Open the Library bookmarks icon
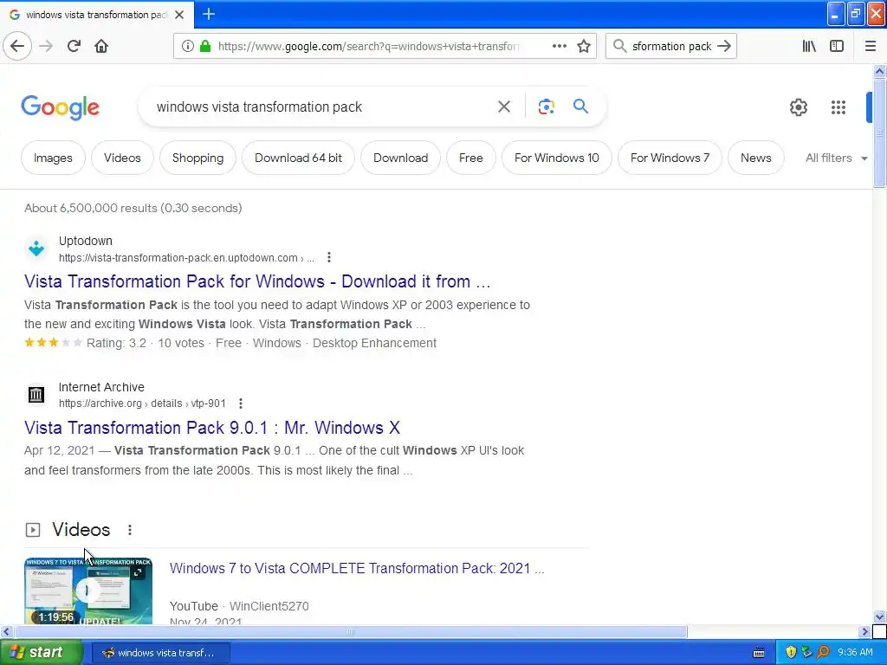This screenshot has width=887, height=665. point(809,46)
